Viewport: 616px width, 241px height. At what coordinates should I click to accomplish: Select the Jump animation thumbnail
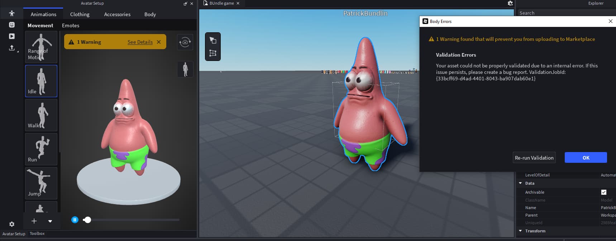[41, 183]
